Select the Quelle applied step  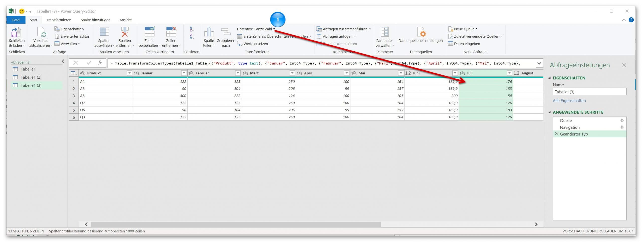(x=590, y=120)
